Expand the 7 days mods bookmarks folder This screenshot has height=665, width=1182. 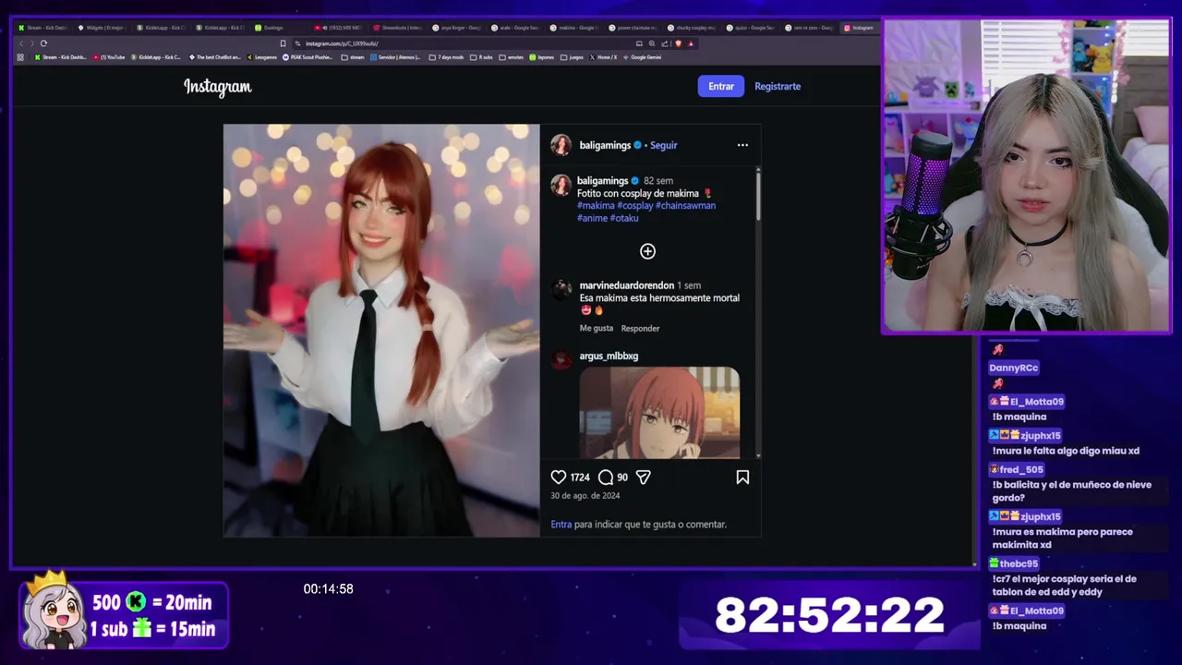click(x=447, y=57)
